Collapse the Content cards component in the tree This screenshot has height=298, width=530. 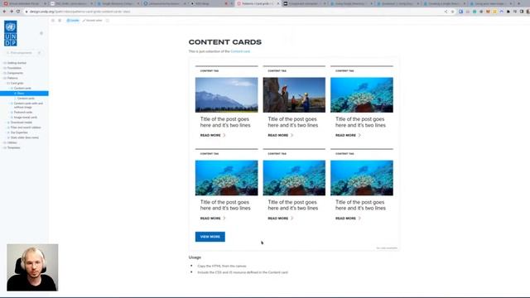pos(22,89)
